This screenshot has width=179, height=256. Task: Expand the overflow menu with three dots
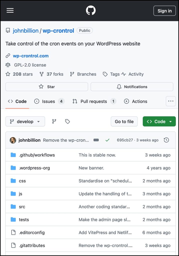[171, 101]
